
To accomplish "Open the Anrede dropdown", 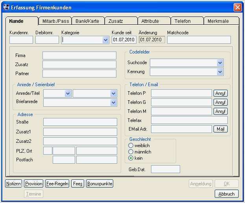I will (x=68, y=94).
